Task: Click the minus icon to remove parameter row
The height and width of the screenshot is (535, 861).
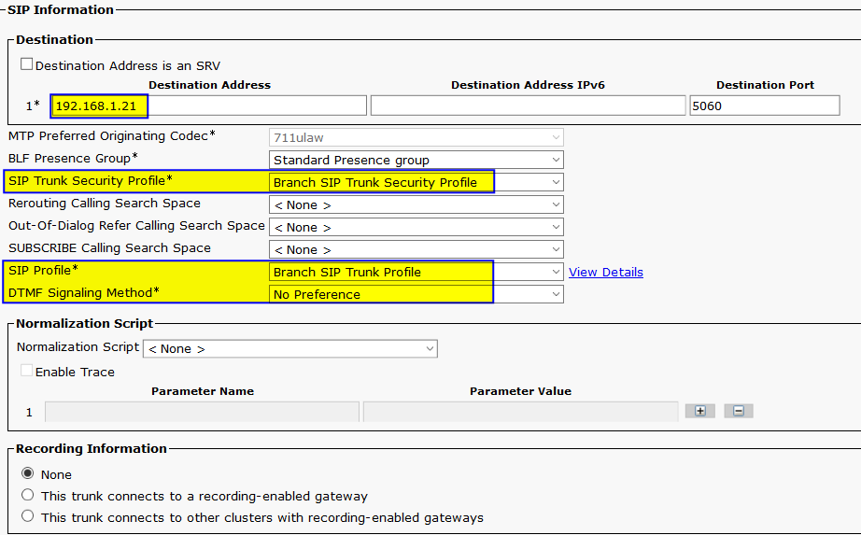Action: pos(739,411)
